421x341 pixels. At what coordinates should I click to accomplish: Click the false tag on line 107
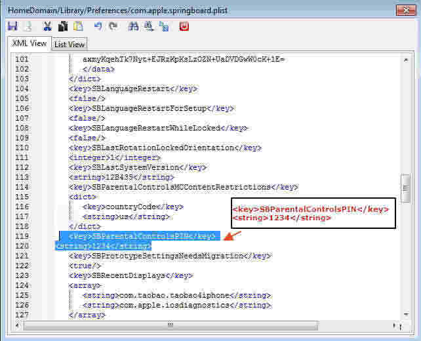87,118
